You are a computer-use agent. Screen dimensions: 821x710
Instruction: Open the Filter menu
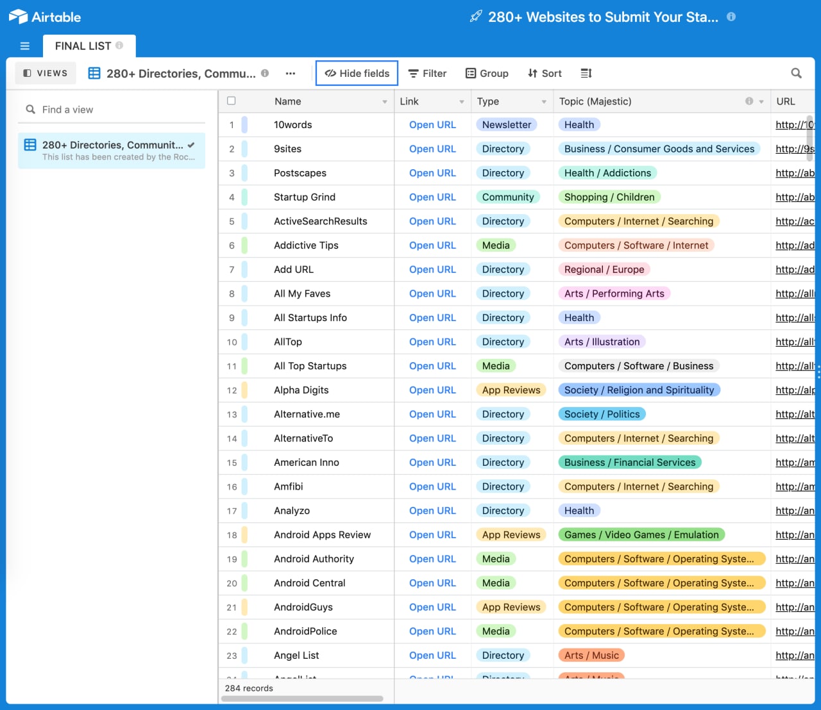point(427,73)
